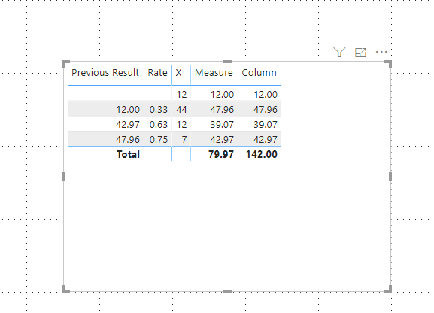
Task: Select the bottom-middle resize handle
Action: [227, 291]
